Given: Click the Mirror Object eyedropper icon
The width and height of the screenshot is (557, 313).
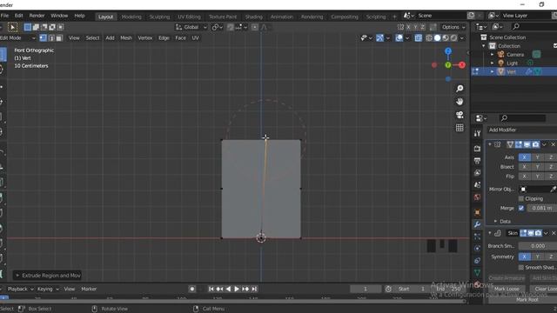Looking at the screenshot, I should 553,190.
